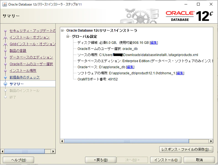Click the Java icon in title bar
The image size is (218, 165).
click(5, 4)
